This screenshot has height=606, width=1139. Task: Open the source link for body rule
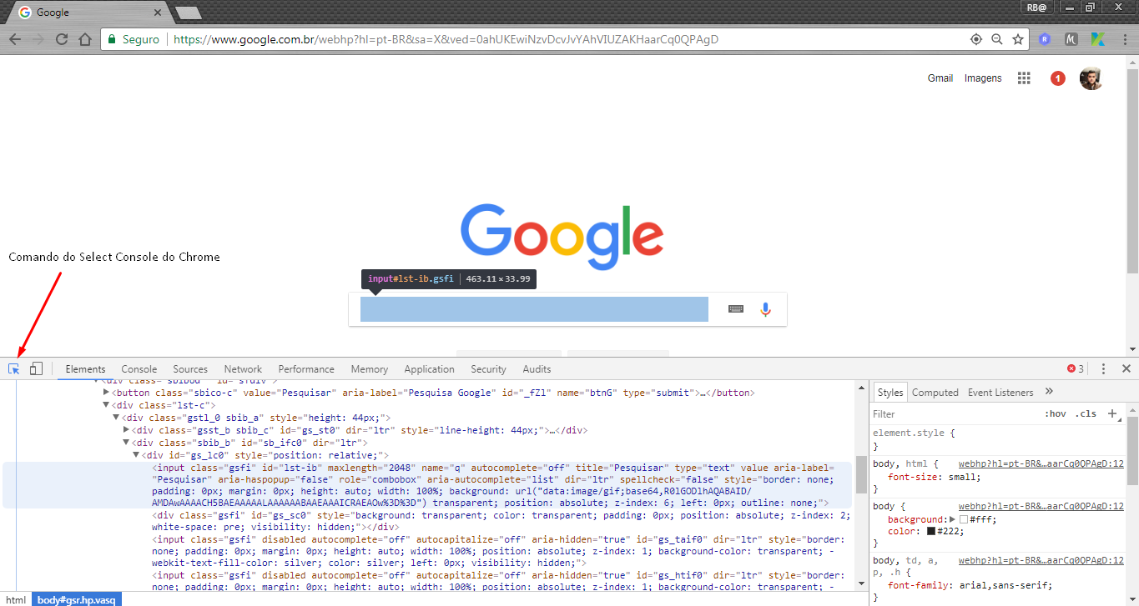[1041, 506]
